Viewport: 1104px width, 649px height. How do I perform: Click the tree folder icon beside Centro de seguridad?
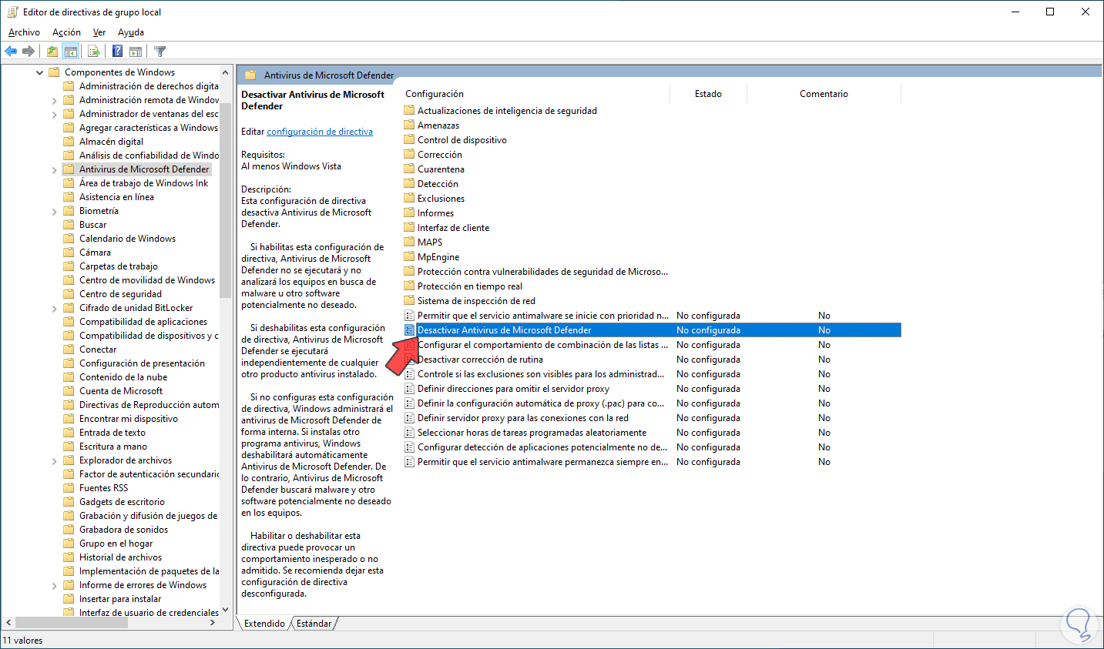click(x=69, y=294)
